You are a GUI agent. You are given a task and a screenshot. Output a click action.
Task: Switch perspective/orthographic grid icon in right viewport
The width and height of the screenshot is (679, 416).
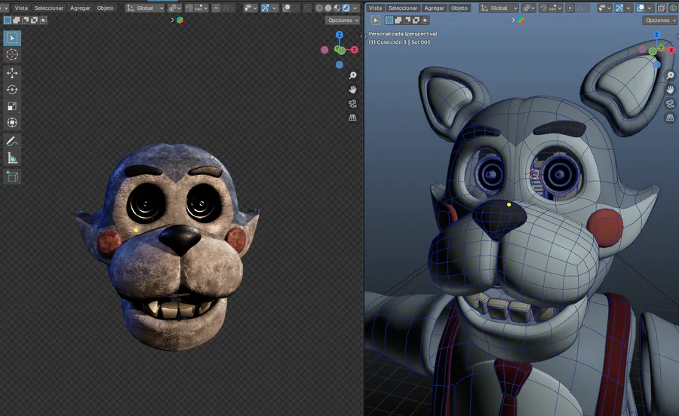click(x=671, y=118)
